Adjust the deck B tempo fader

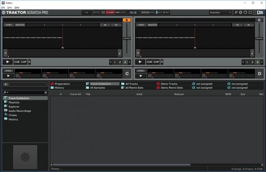pos(259,39)
